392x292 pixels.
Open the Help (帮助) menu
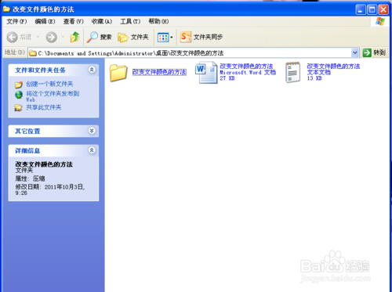click(158, 21)
